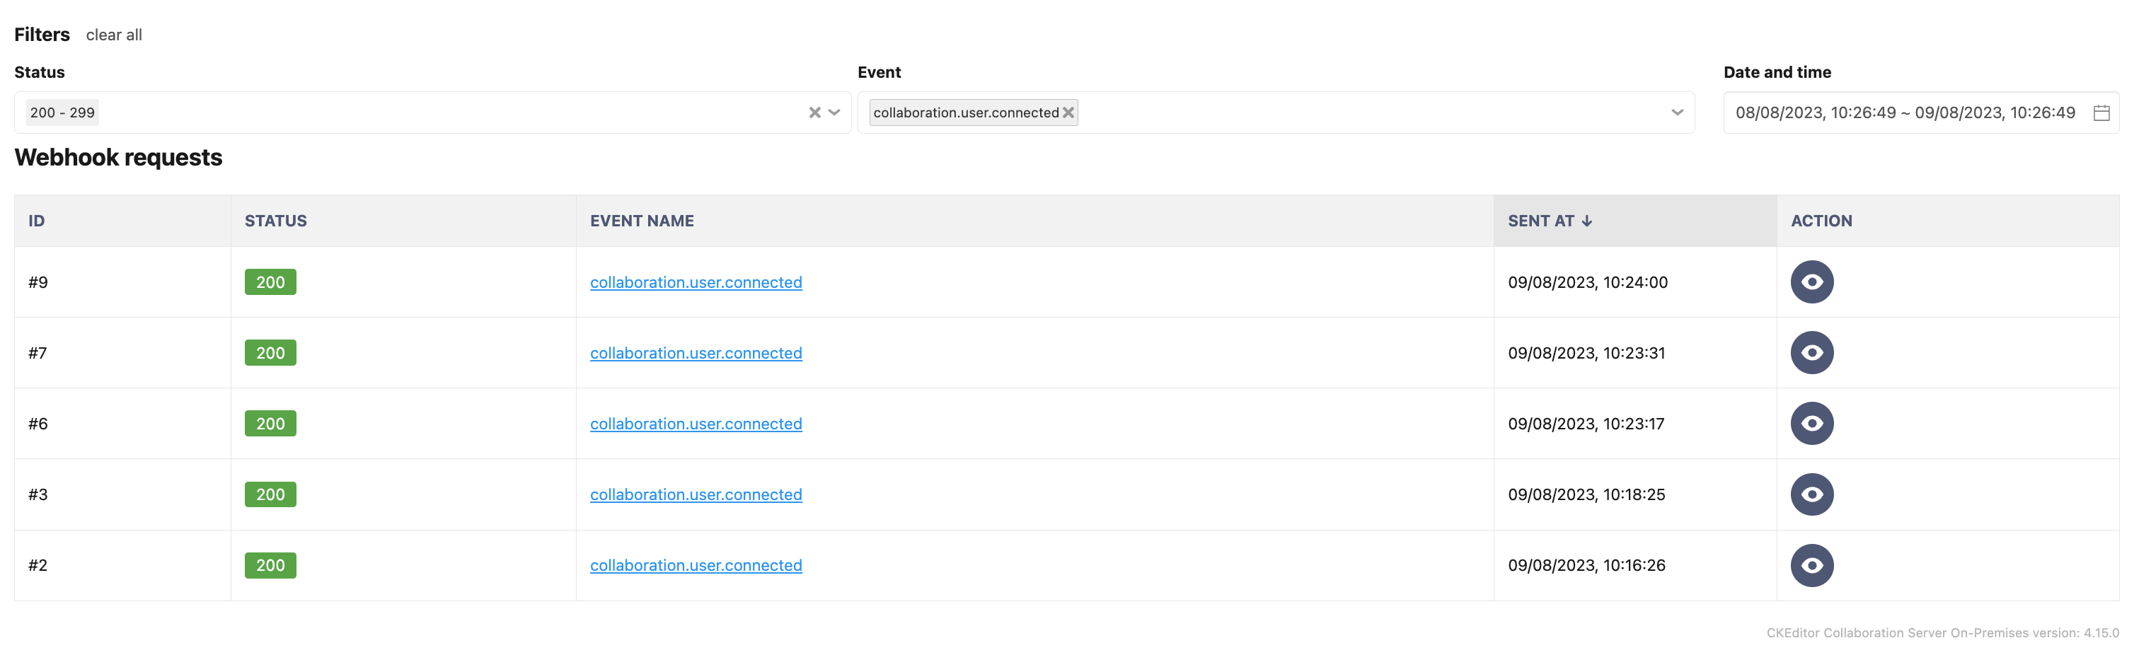Viewport: 2134px width, 655px height.
Task: Open the calendar date picker icon
Action: (x=2101, y=112)
